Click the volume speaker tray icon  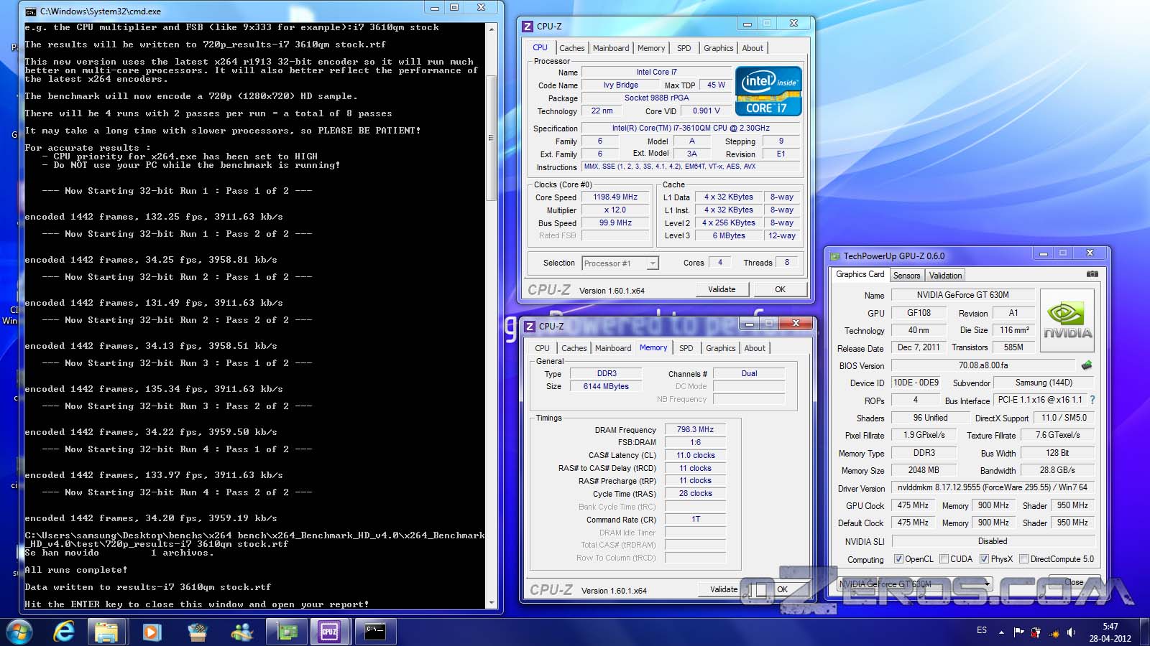pos(1071,632)
